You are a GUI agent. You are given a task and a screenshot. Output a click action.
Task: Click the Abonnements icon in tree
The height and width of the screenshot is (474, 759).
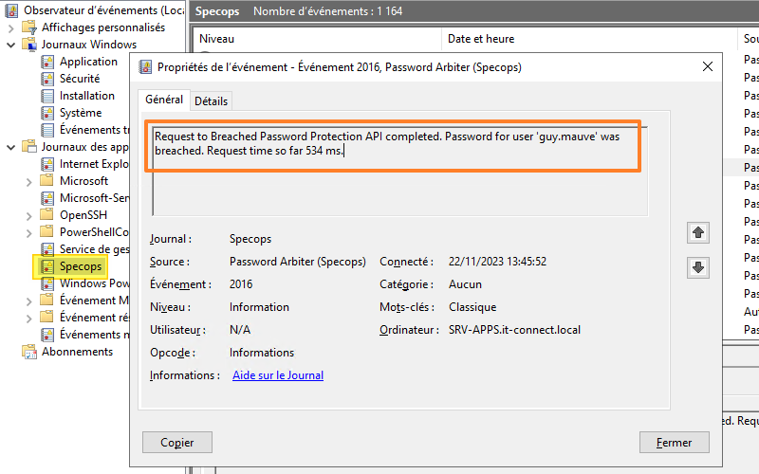click(29, 352)
